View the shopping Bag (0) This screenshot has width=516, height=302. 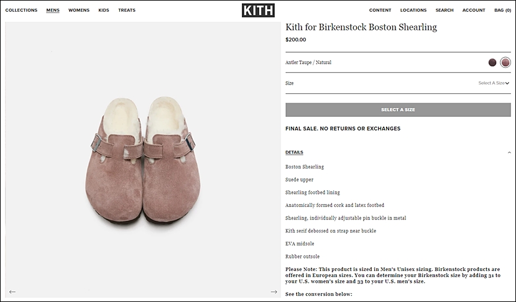pos(502,10)
